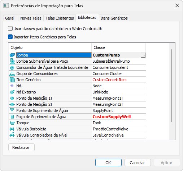Click the Classe column header
Viewport: 183px width, 171px height.
tap(118, 47)
